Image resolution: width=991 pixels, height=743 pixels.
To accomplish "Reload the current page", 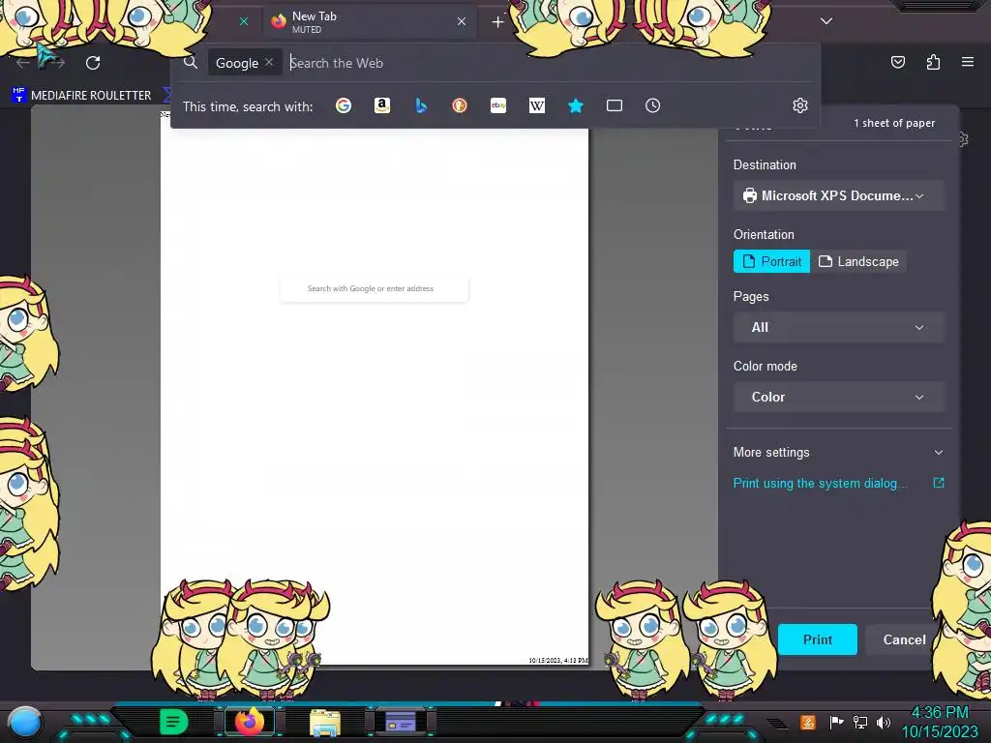I will pos(93,63).
